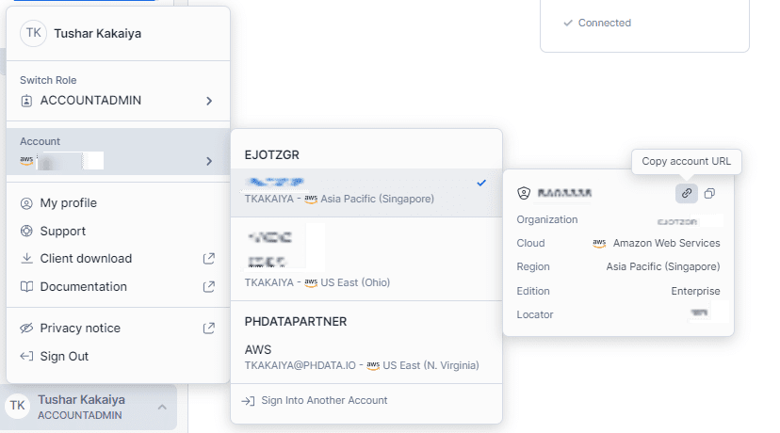Click the external link icon beside Privacy notice

point(209,329)
